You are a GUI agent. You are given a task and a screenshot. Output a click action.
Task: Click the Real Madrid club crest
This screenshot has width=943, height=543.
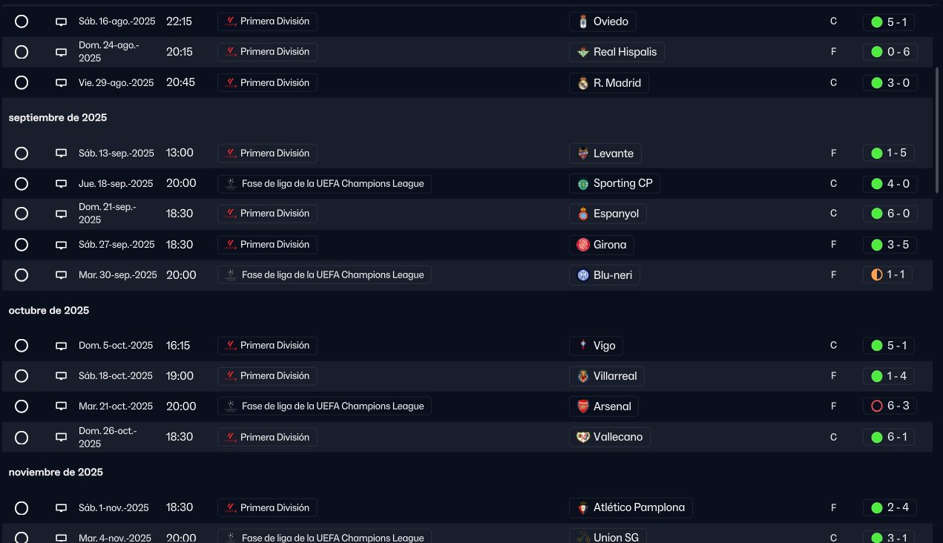(583, 83)
